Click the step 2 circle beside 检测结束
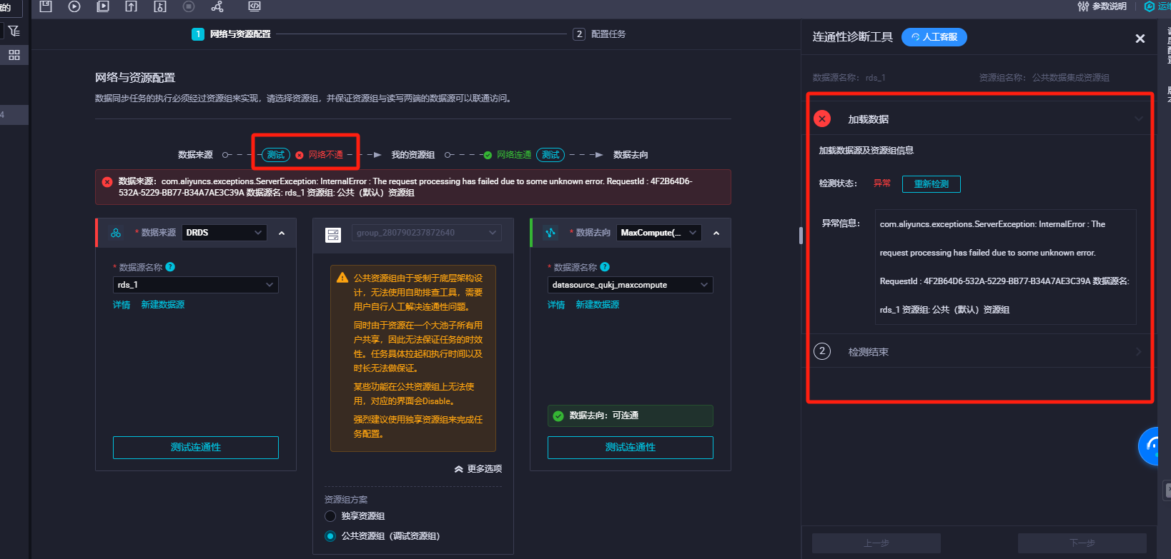1171x559 pixels. [x=822, y=351]
